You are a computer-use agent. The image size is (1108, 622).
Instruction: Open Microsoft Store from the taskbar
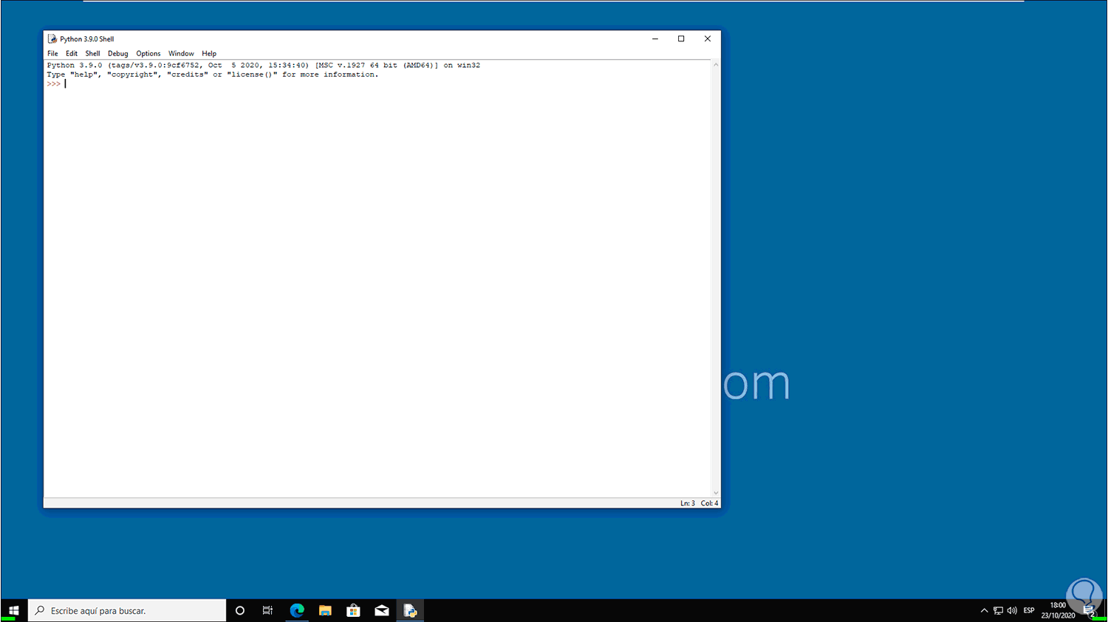coord(353,610)
